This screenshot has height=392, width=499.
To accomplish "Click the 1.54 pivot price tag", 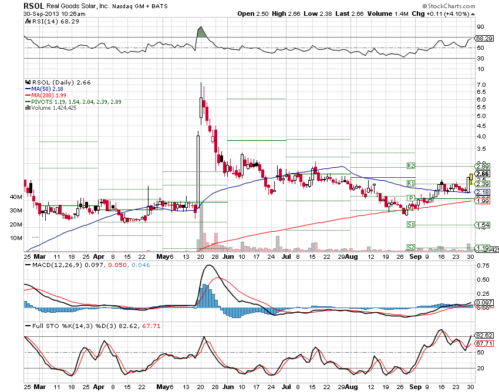I will point(483,225).
